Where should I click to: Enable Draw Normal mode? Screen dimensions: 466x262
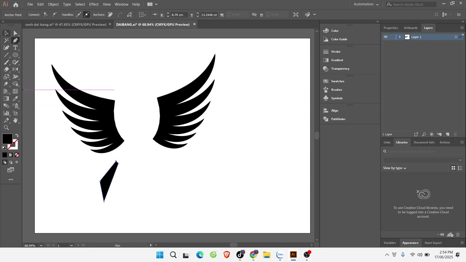(x=5, y=162)
